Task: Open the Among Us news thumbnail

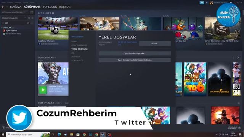Action: coord(183,28)
